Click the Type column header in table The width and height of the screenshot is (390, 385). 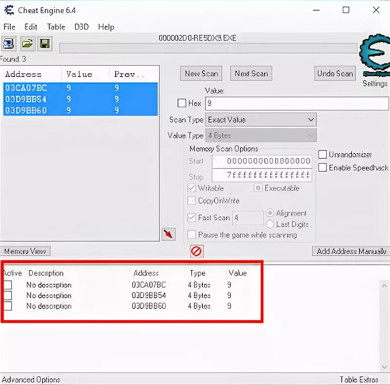point(197,273)
